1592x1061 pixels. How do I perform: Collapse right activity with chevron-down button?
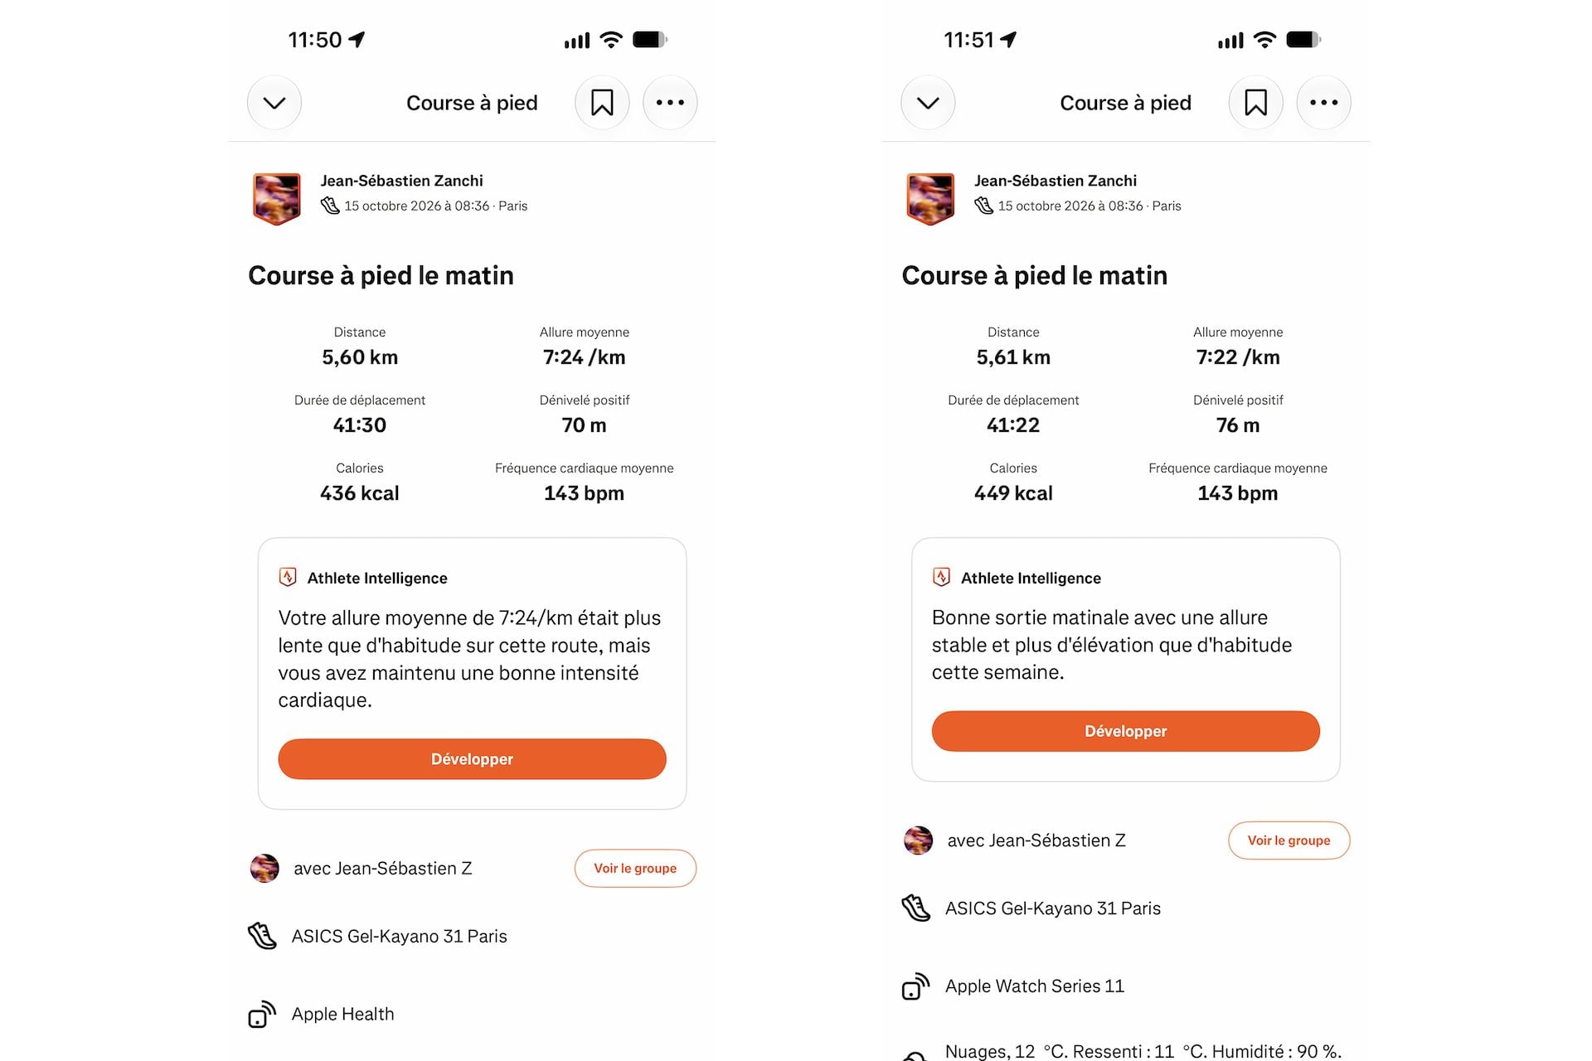click(x=928, y=103)
